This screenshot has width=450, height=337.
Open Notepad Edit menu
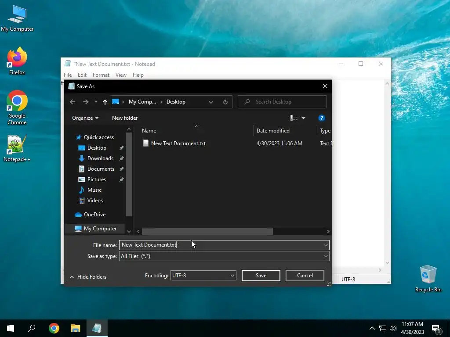click(82, 75)
